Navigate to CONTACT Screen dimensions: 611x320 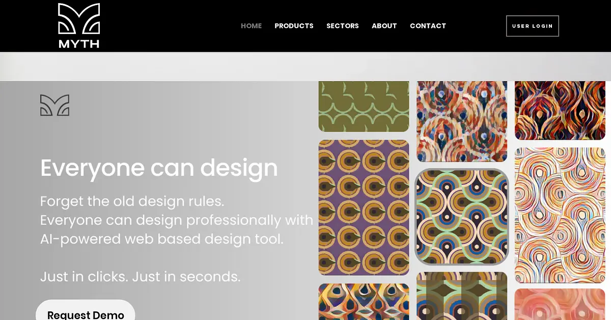click(x=428, y=26)
